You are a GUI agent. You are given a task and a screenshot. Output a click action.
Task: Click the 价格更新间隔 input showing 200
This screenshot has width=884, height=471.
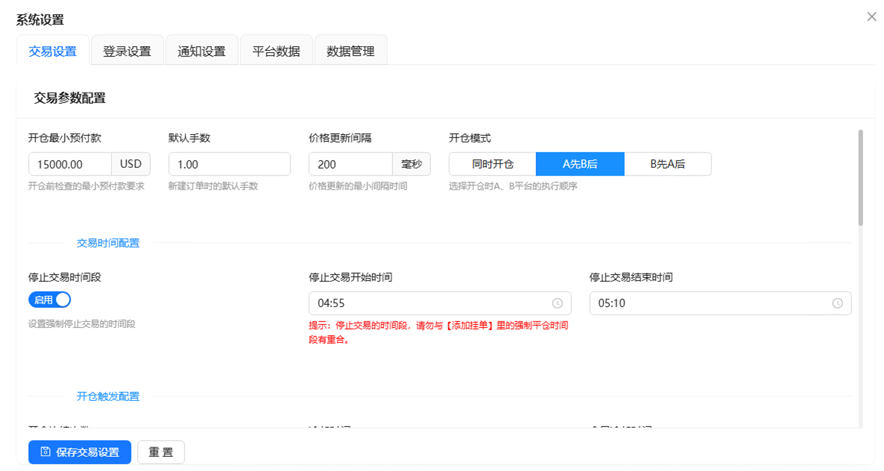(351, 164)
